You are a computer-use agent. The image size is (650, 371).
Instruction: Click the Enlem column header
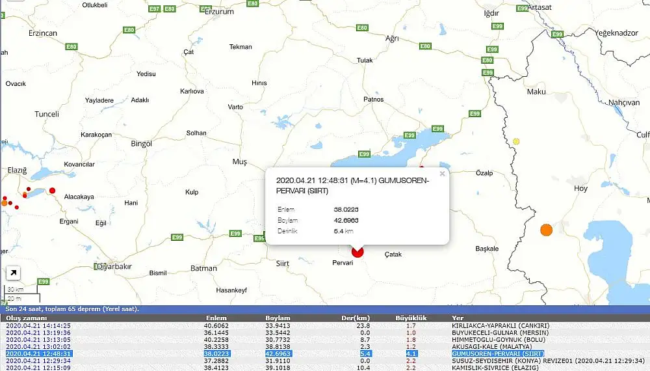[x=216, y=318]
